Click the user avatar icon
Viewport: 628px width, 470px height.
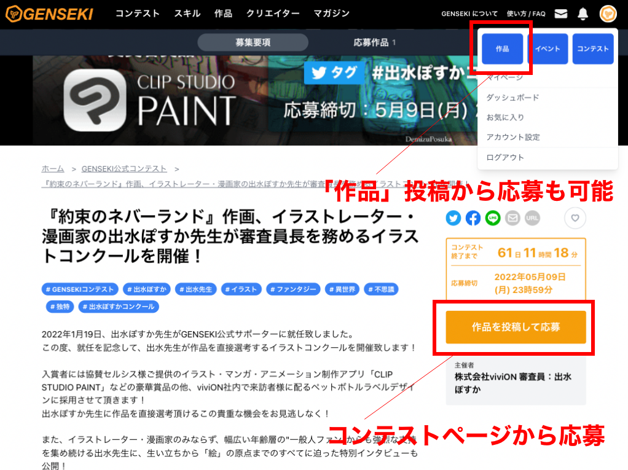(x=608, y=14)
